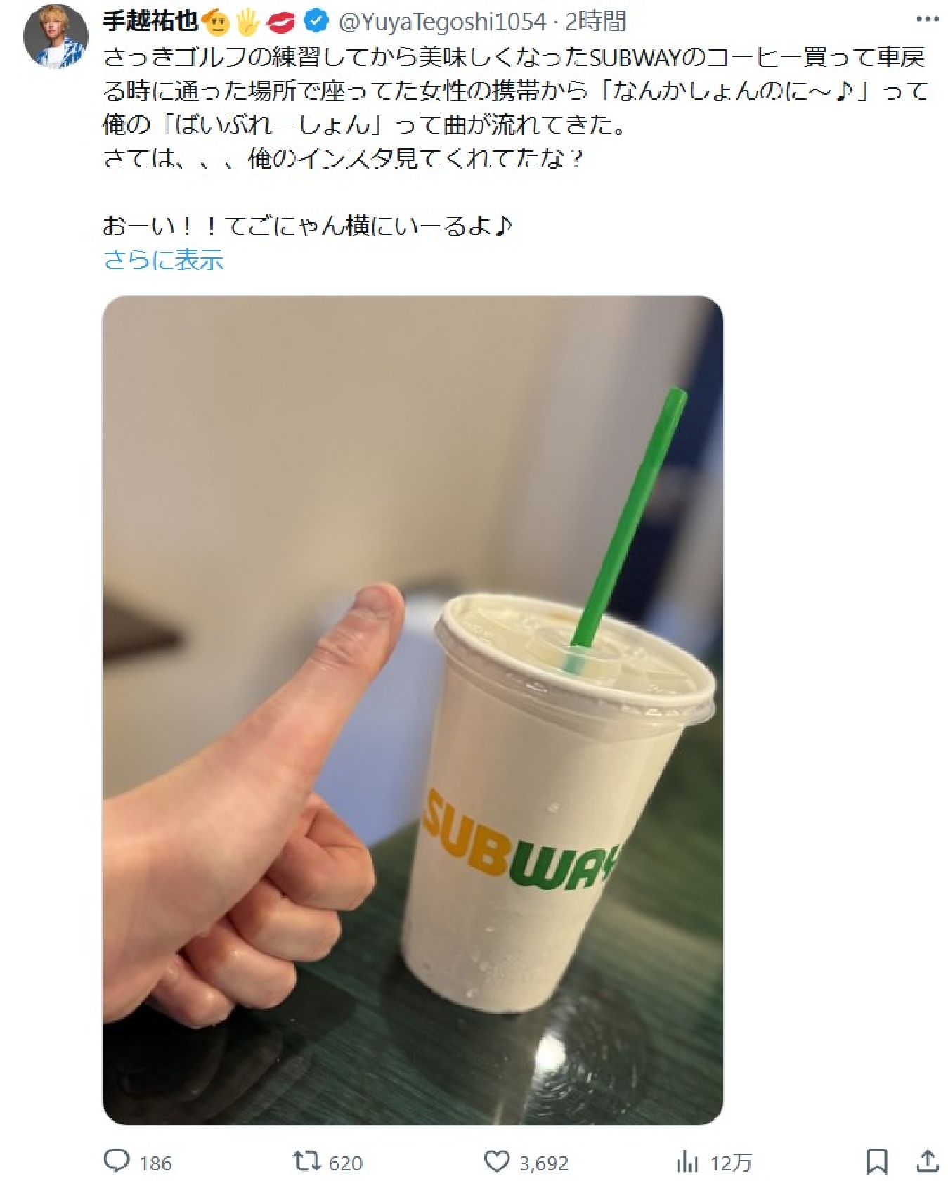Click the display name 手越祐也
The height and width of the screenshot is (1181, 948).
[150, 21]
